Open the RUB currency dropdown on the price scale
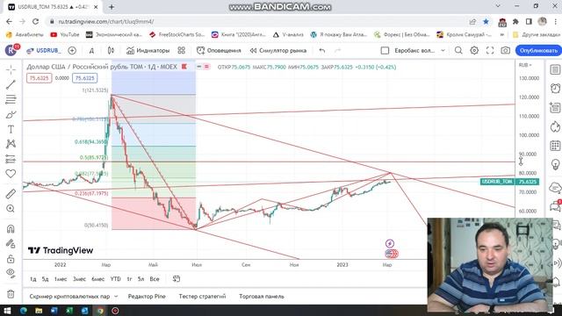 point(525,65)
